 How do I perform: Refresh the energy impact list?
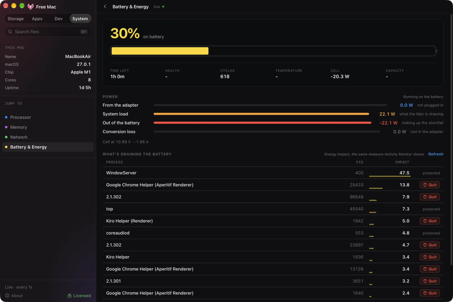[436, 154]
